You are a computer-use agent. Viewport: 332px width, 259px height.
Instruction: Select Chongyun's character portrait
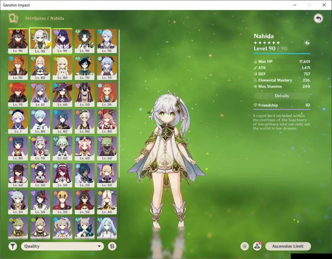click(40, 122)
